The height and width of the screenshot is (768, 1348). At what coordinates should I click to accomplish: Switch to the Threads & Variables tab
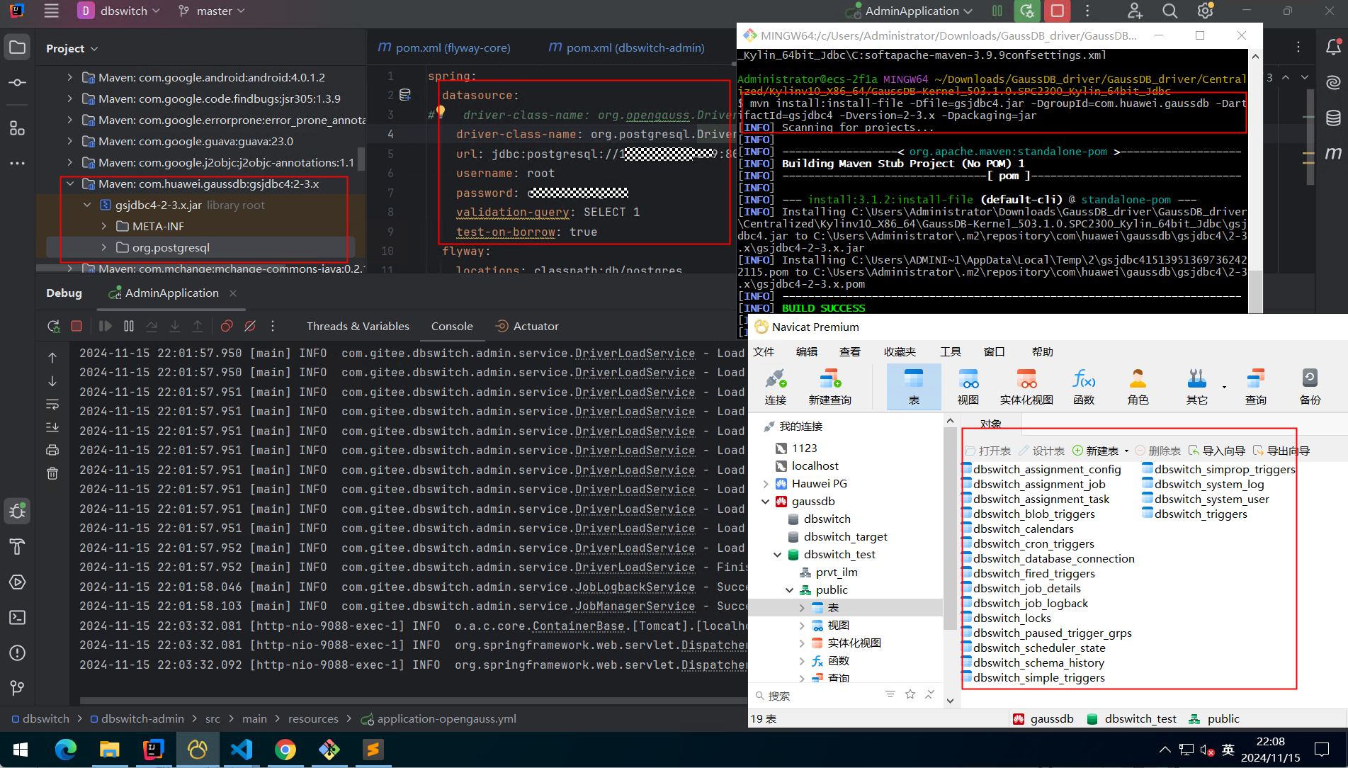pyautogui.click(x=358, y=326)
